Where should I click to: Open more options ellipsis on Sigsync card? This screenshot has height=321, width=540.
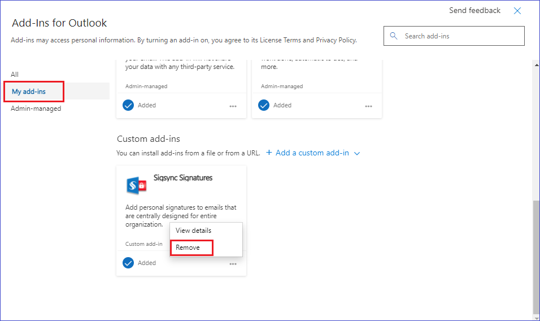click(x=233, y=264)
